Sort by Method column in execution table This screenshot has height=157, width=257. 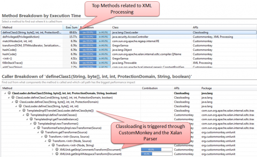point(32,27)
